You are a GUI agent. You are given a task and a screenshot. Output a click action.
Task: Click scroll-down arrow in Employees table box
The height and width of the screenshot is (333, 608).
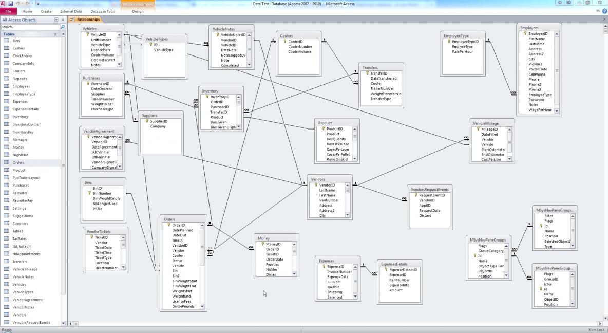point(557,110)
